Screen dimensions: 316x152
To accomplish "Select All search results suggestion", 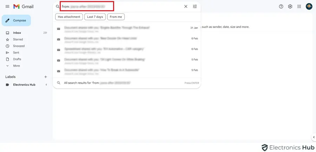I will click(x=95, y=83).
